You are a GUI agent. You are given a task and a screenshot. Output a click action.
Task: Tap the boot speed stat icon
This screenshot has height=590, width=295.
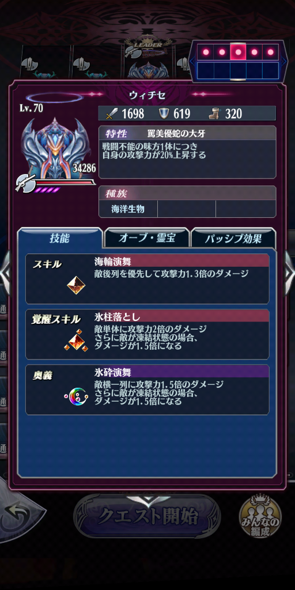215,114
